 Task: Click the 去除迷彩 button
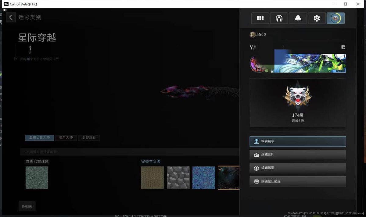point(27,206)
